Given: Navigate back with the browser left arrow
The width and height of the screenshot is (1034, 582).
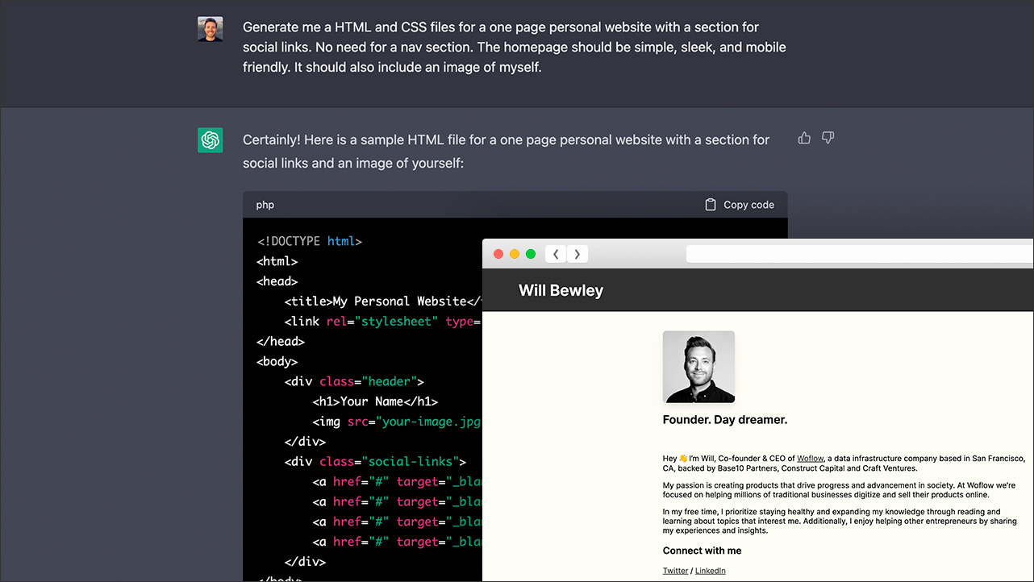Looking at the screenshot, I should 556,254.
